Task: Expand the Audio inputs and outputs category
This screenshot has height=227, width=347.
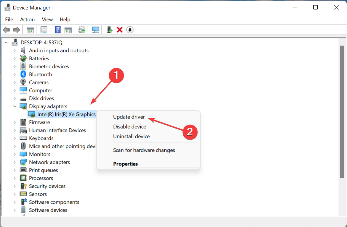Action: [x=15, y=51]
